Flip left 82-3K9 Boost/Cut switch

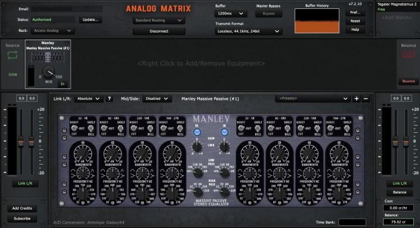pyautogui.click(x=104, y=128)
